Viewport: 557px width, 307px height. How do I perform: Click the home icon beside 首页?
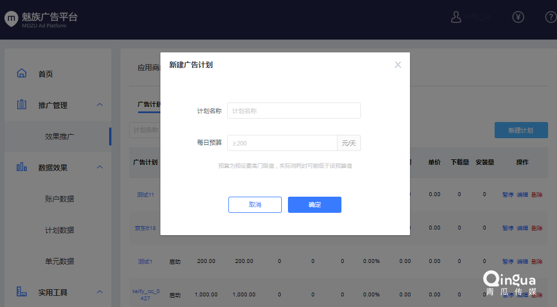22,74
